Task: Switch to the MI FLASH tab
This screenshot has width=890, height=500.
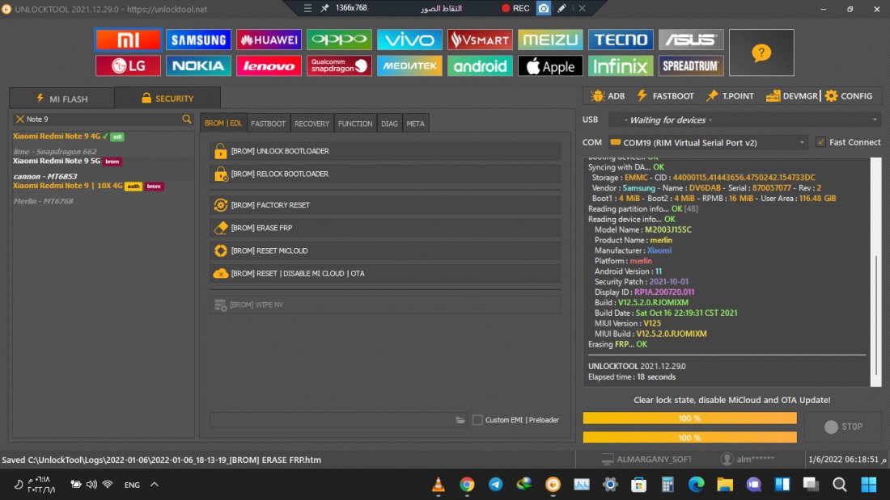Action: coord(61,99)
